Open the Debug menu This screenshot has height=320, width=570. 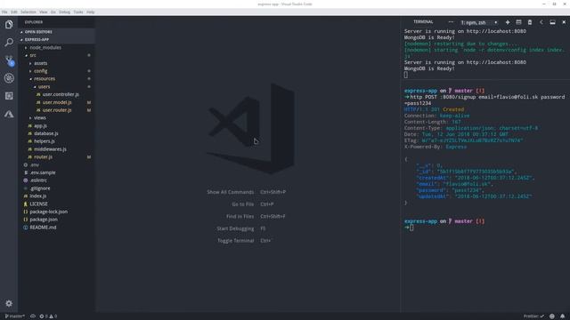(x=64, y=12)
